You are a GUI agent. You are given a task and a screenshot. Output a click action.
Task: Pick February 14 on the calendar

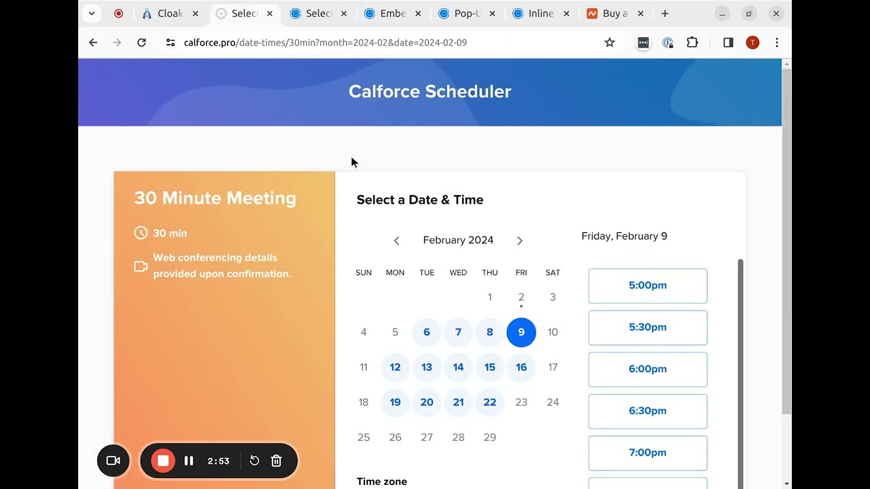(x=458, y=367)
